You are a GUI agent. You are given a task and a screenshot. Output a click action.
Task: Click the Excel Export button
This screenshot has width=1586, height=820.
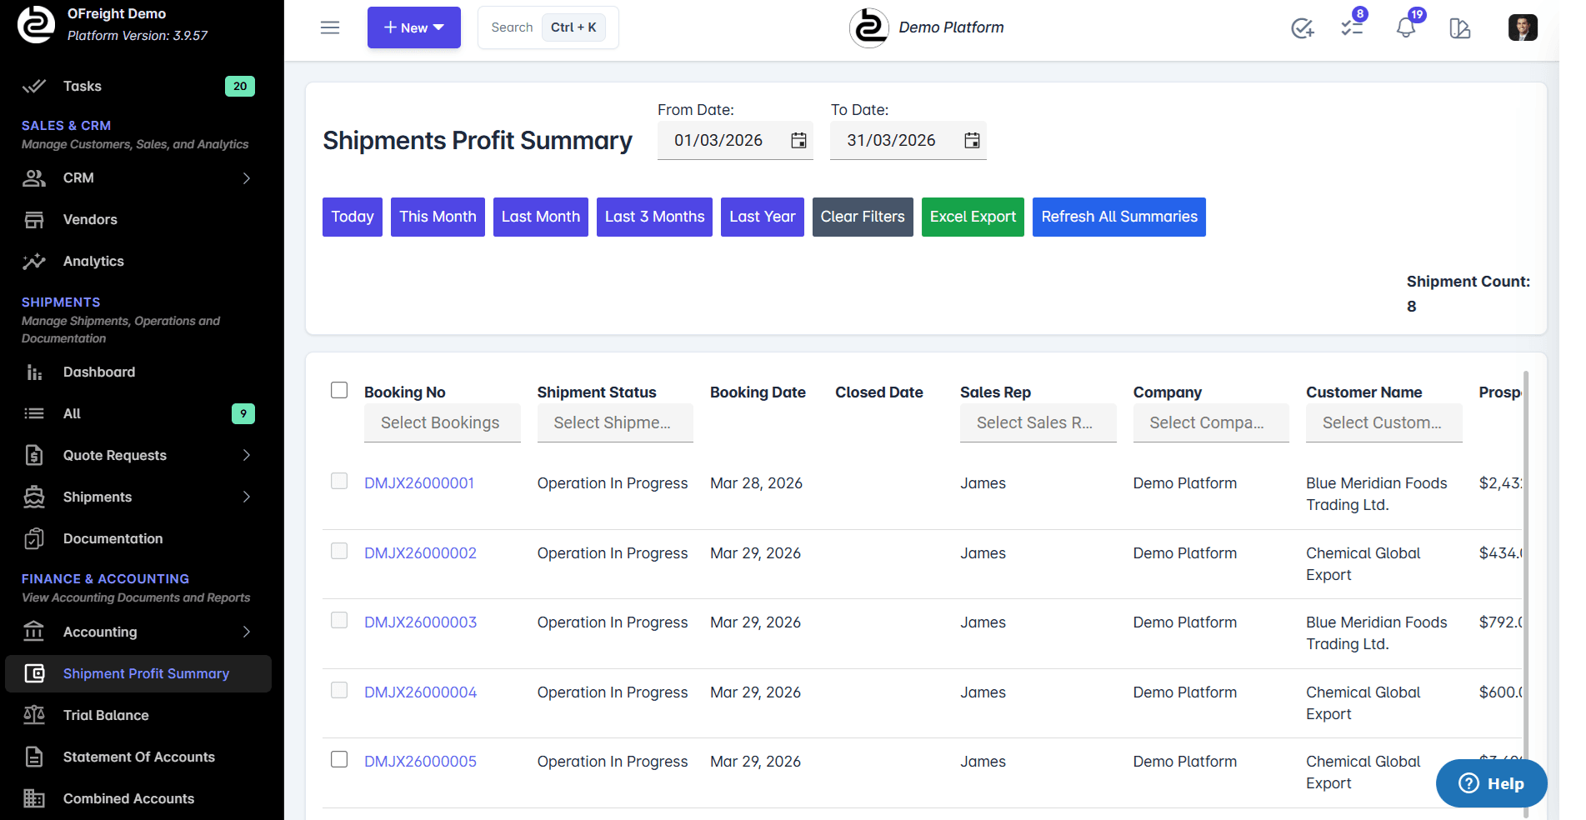[x=972, y=217]
